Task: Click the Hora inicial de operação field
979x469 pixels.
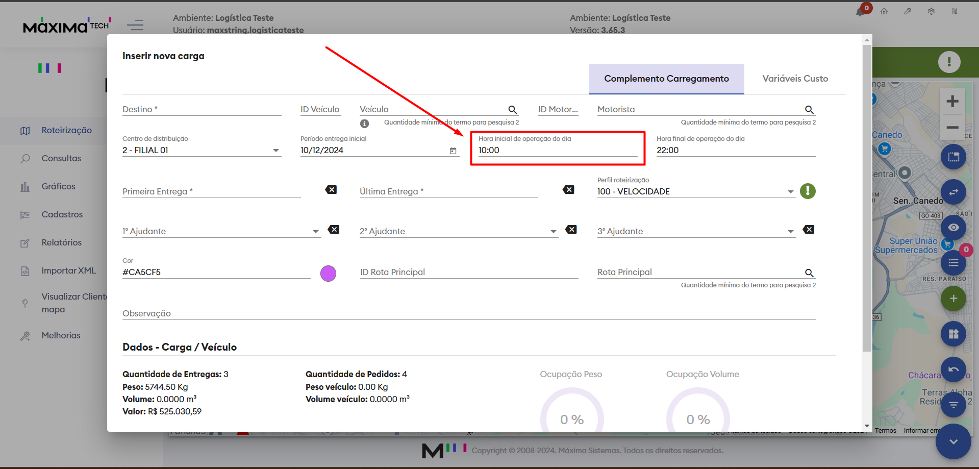Action: point(557,151)
